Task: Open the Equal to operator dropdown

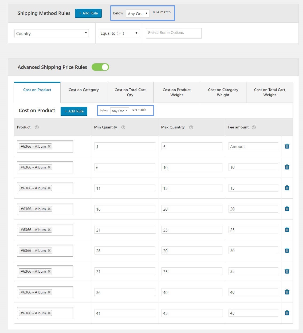Action: (119, 33)
